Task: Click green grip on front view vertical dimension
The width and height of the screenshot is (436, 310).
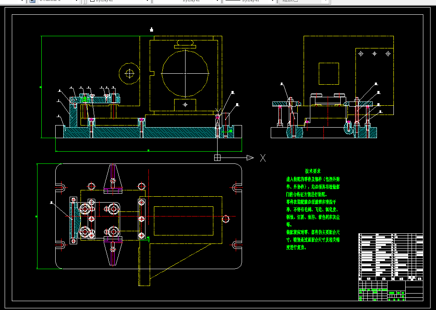Action: [x=41, y=87]
